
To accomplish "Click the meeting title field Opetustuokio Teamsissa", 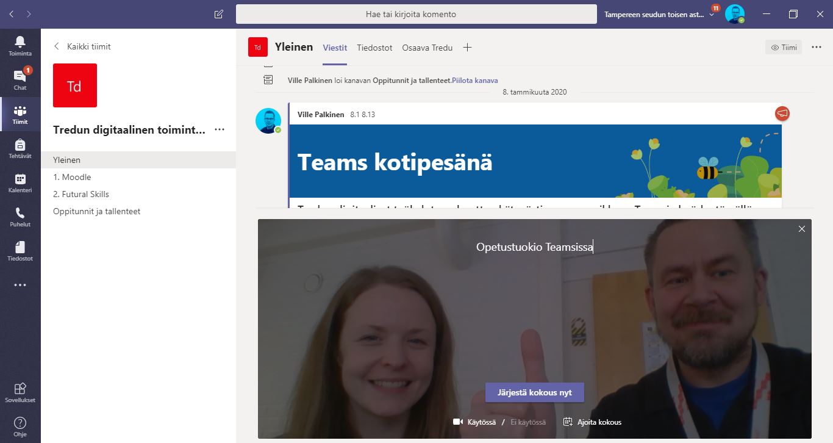I will click(x=535, y=247).
